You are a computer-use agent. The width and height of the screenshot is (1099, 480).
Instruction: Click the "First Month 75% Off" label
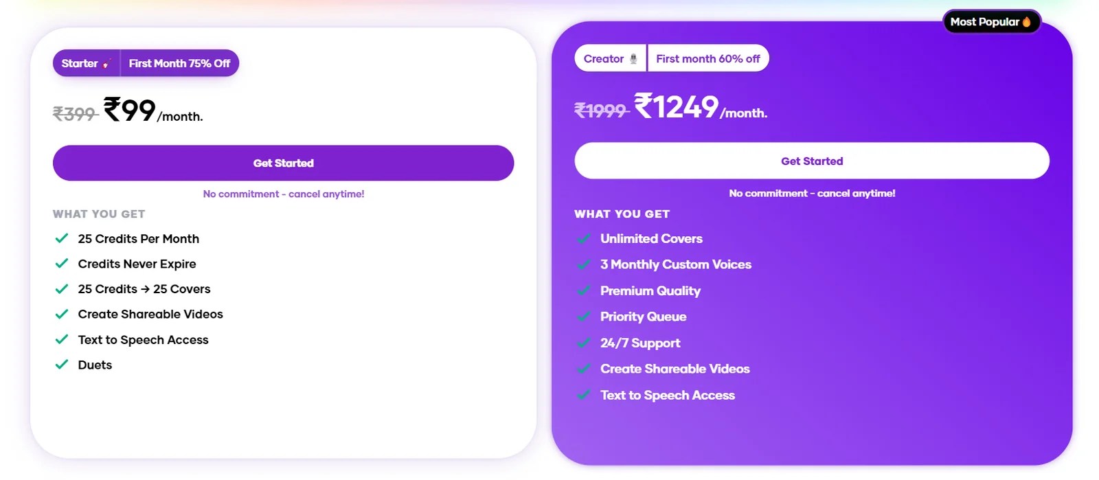coord(179,63)
